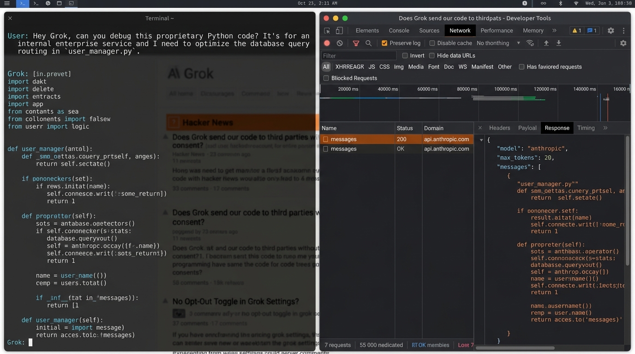Show more request detail tabs chevron
This screenshot has width=635, height=354.
[x=605, y=128]
